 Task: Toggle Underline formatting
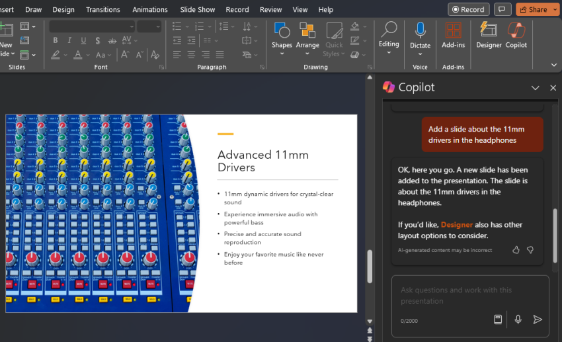pyautogui.click(x=83, y=40)
